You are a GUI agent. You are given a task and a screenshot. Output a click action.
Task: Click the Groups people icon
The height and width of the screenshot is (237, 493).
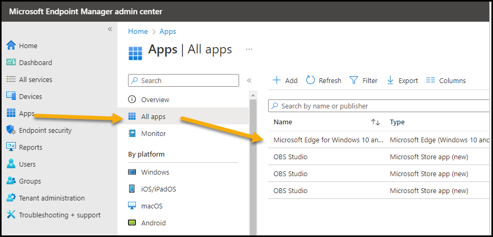(x=11, y=181)
